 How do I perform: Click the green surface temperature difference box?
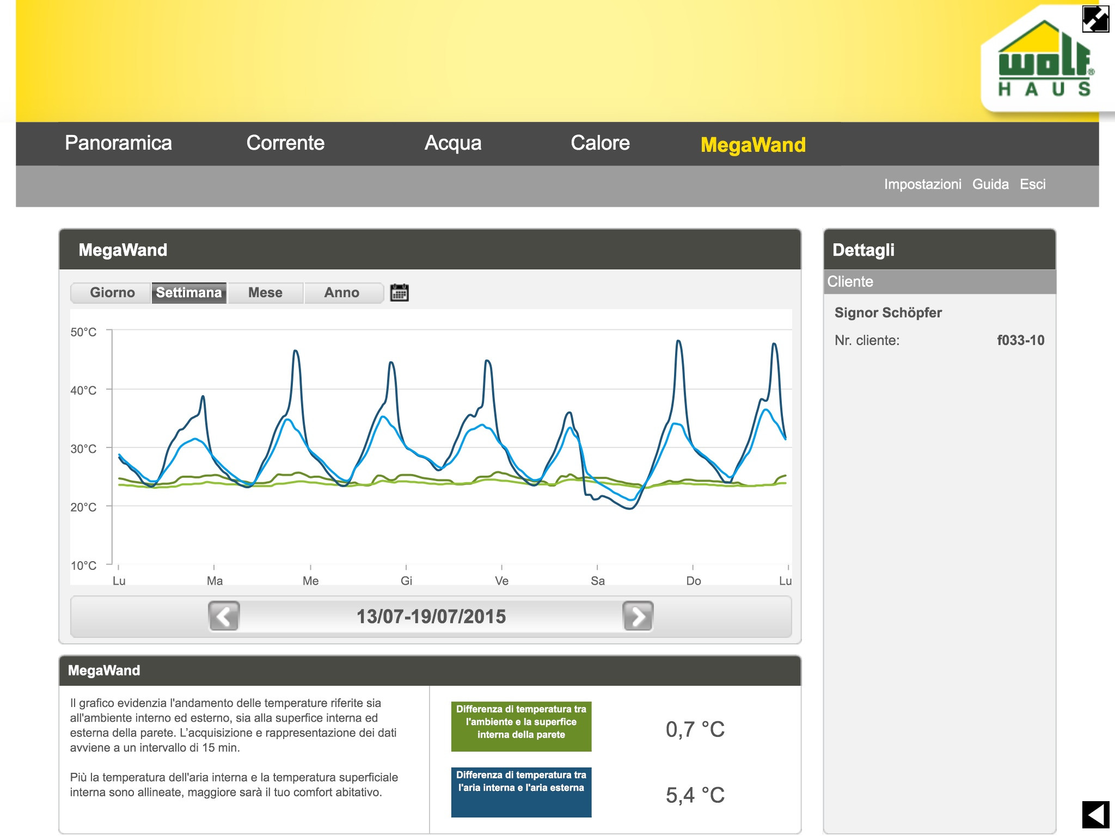point(521,726)
